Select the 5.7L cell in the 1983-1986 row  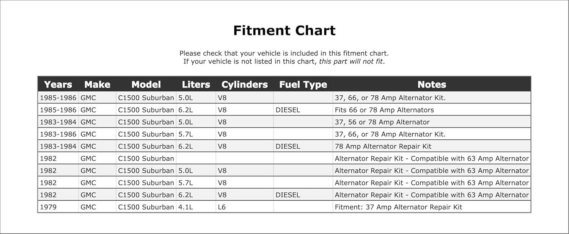185,134
